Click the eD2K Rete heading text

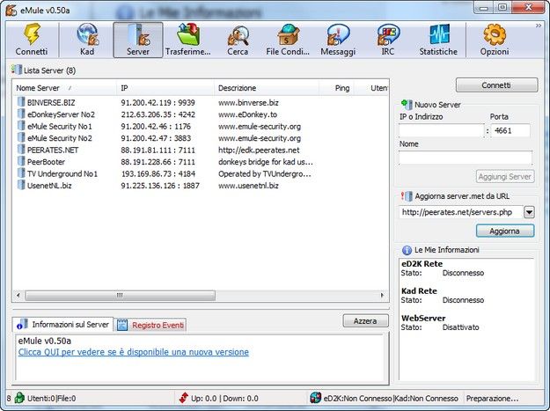422,264
